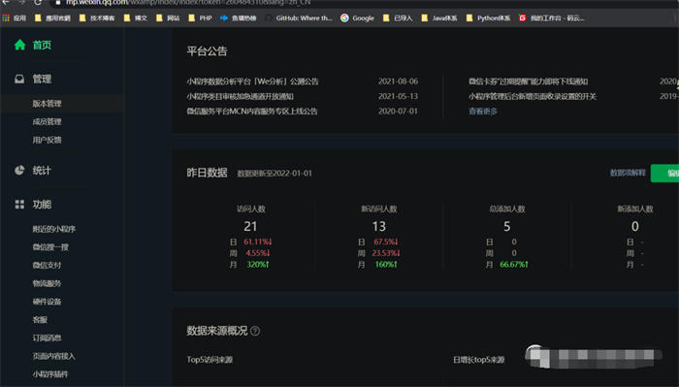Click the 新访问人数 value 13
The image size is (679, 387).
pyautogui.click(x=379, y=226)
